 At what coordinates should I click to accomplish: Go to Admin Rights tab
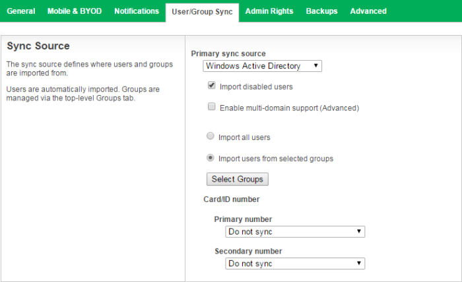coord(269,11)
